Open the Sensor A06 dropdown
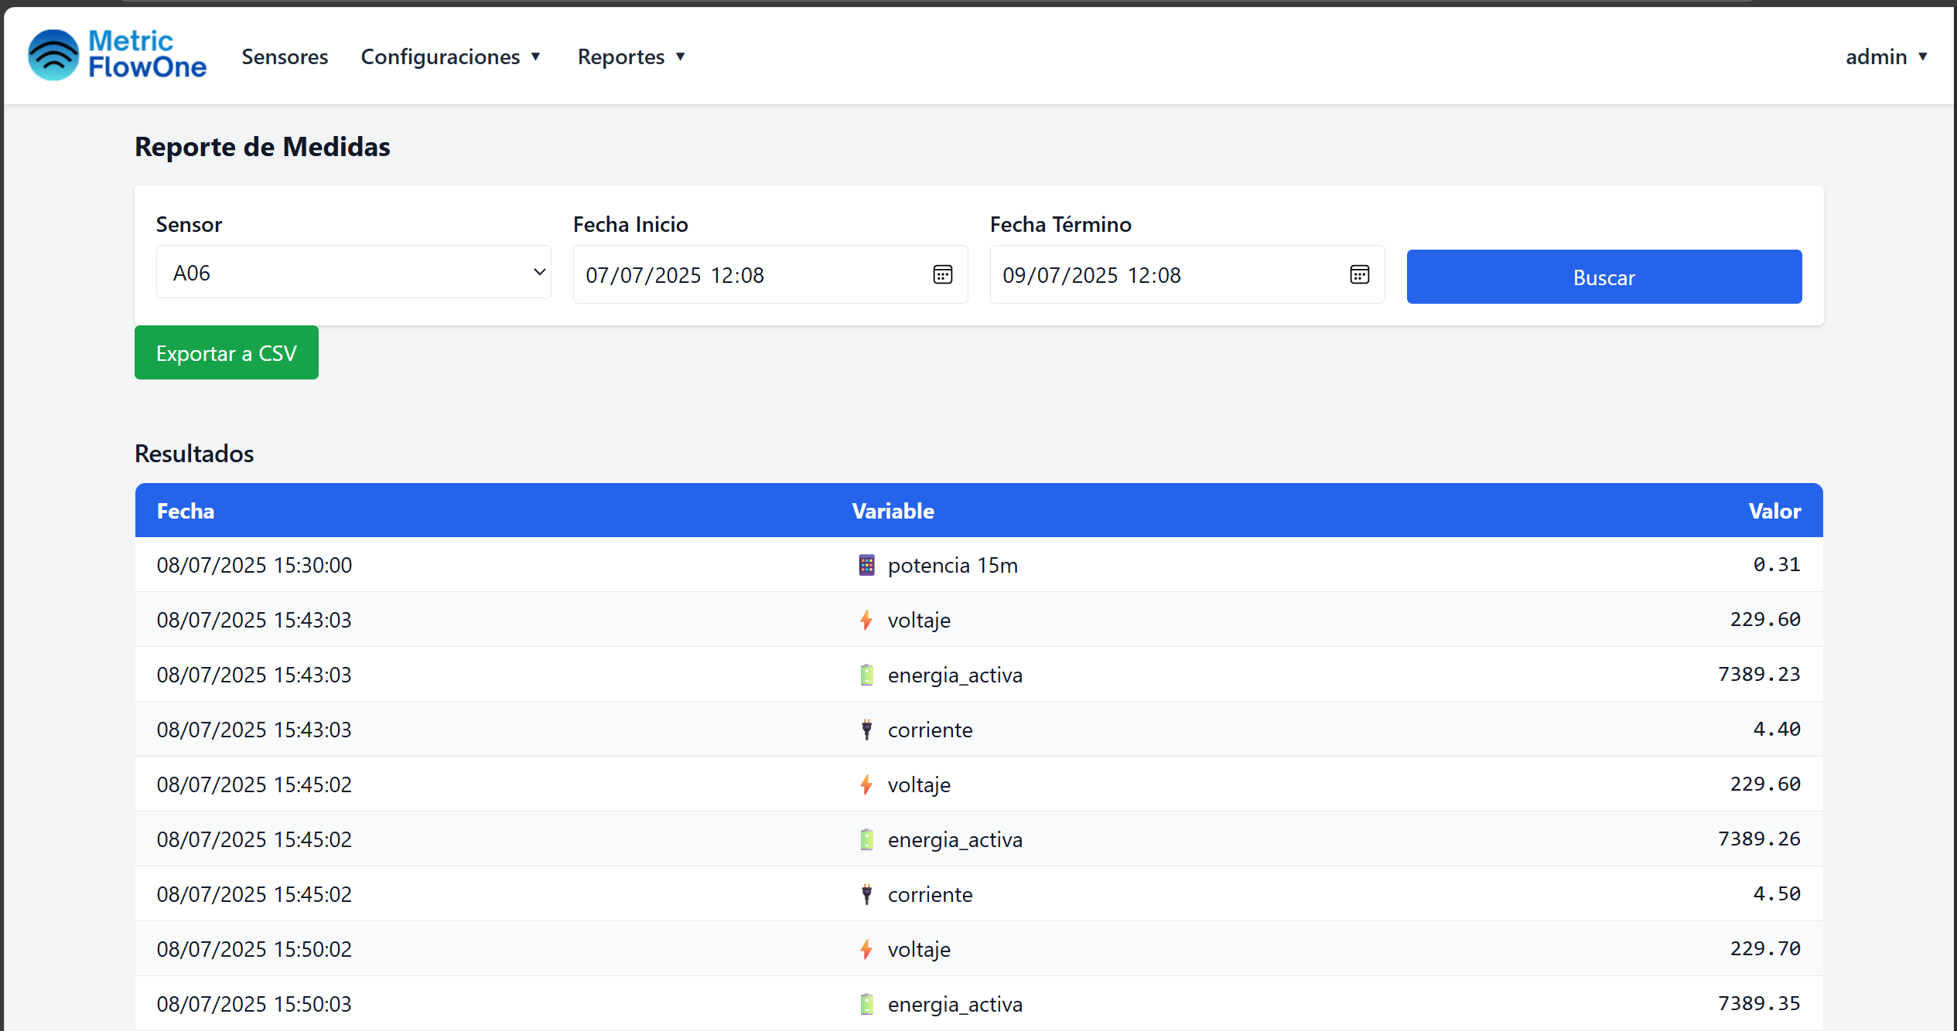 point(353,272)
